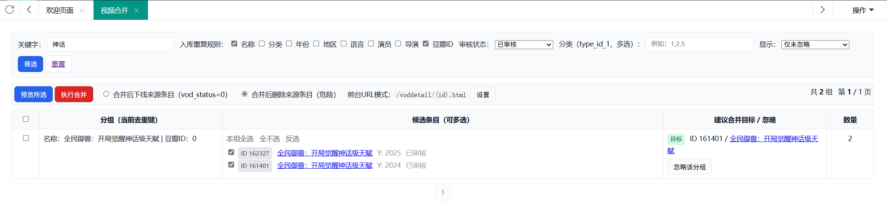887x212 pixels.
Task: Select 合并后下线来源条目 radio option
Action: [106, 94]
